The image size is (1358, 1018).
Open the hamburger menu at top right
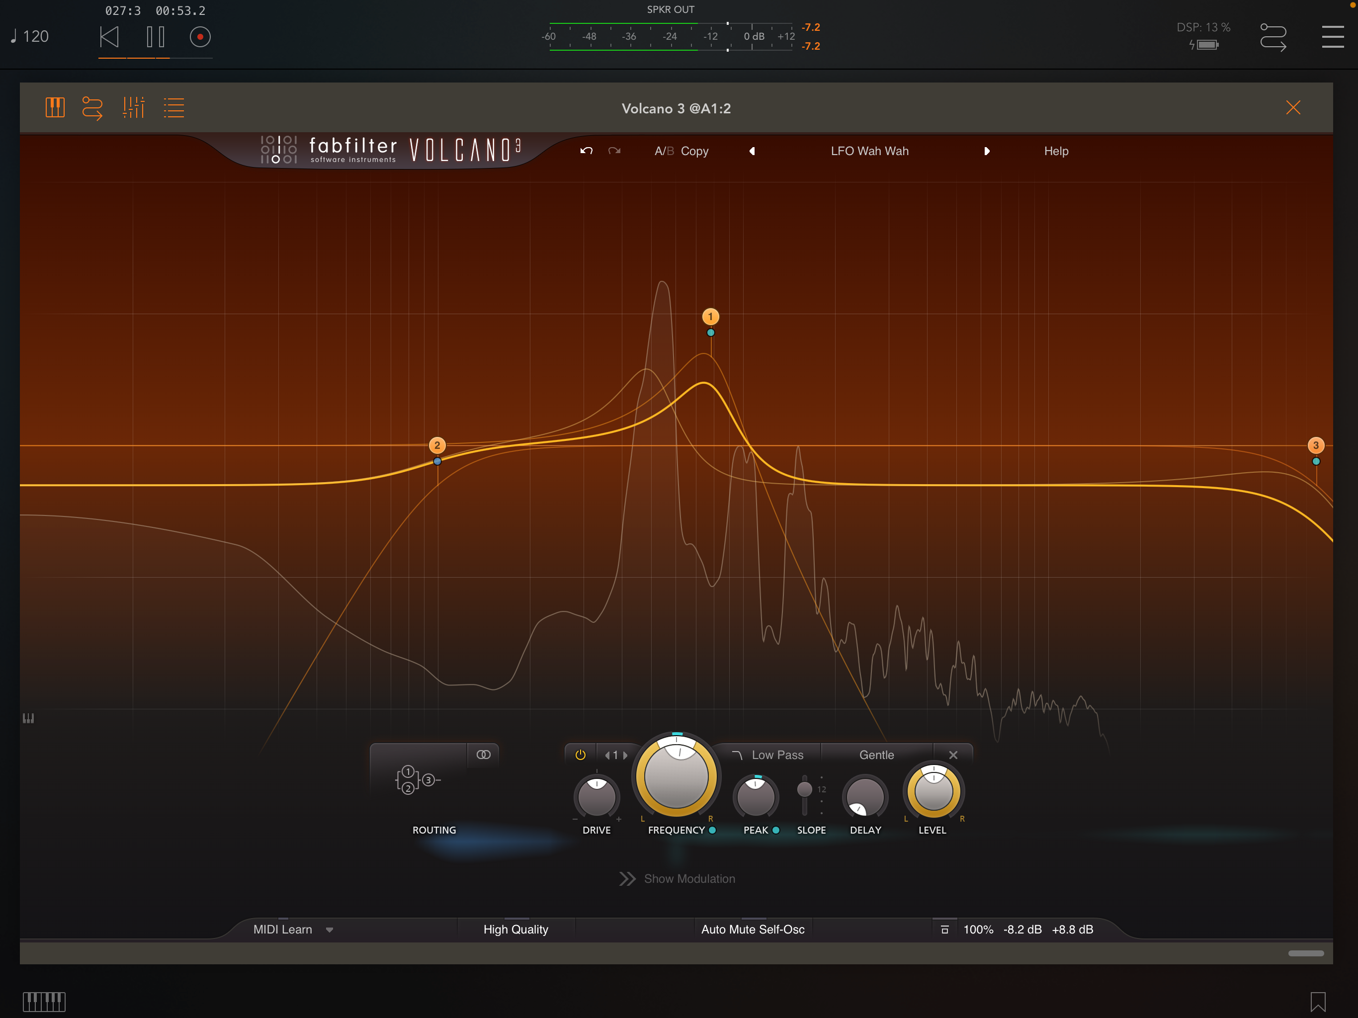[1332, 37]
